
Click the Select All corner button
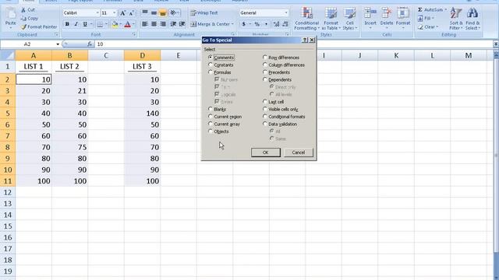tap(8, 55)
